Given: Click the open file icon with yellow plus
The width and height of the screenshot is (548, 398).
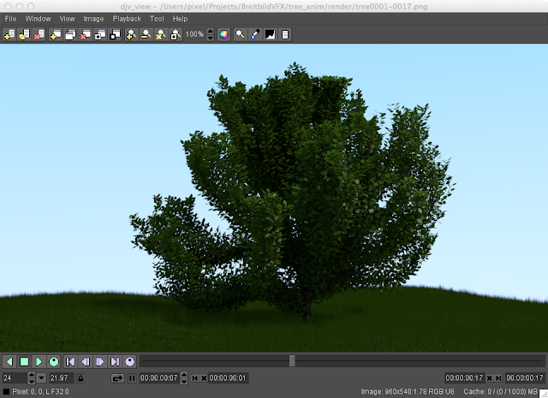Looking at the screenshot, I should point(9,34).
